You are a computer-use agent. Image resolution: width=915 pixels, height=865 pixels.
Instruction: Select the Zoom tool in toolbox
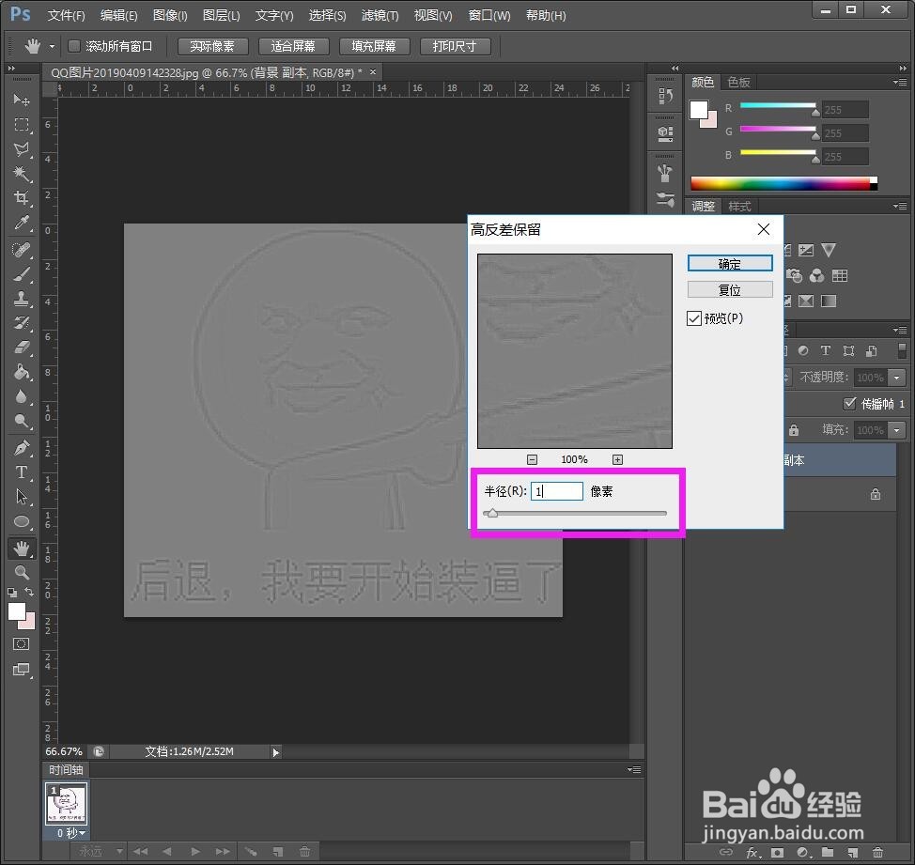(22, 572)
